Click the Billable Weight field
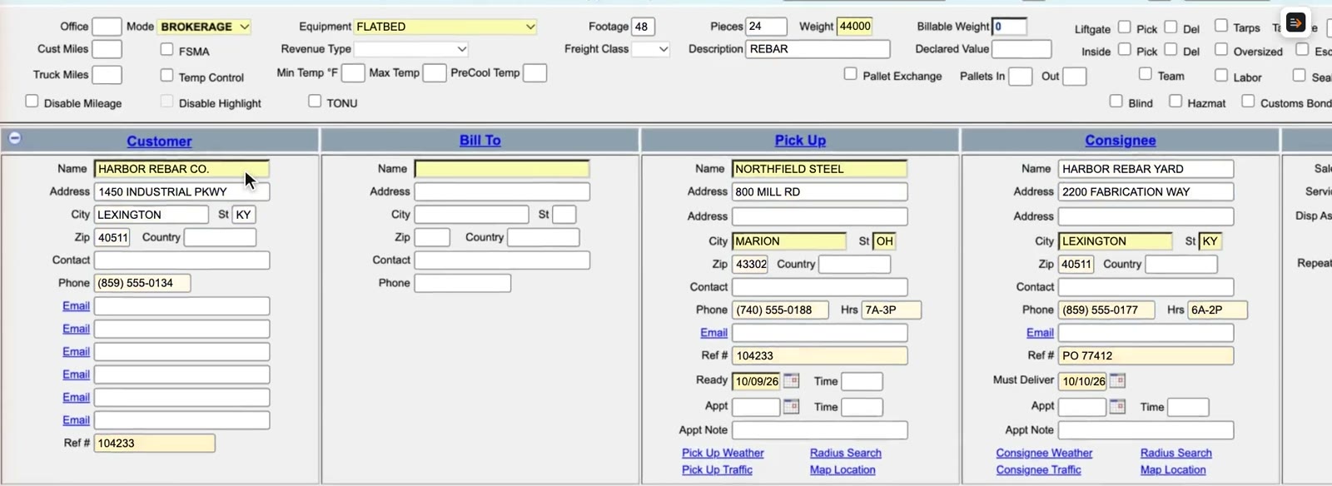Screen dimensions: 1332x486 point(1009,27)
